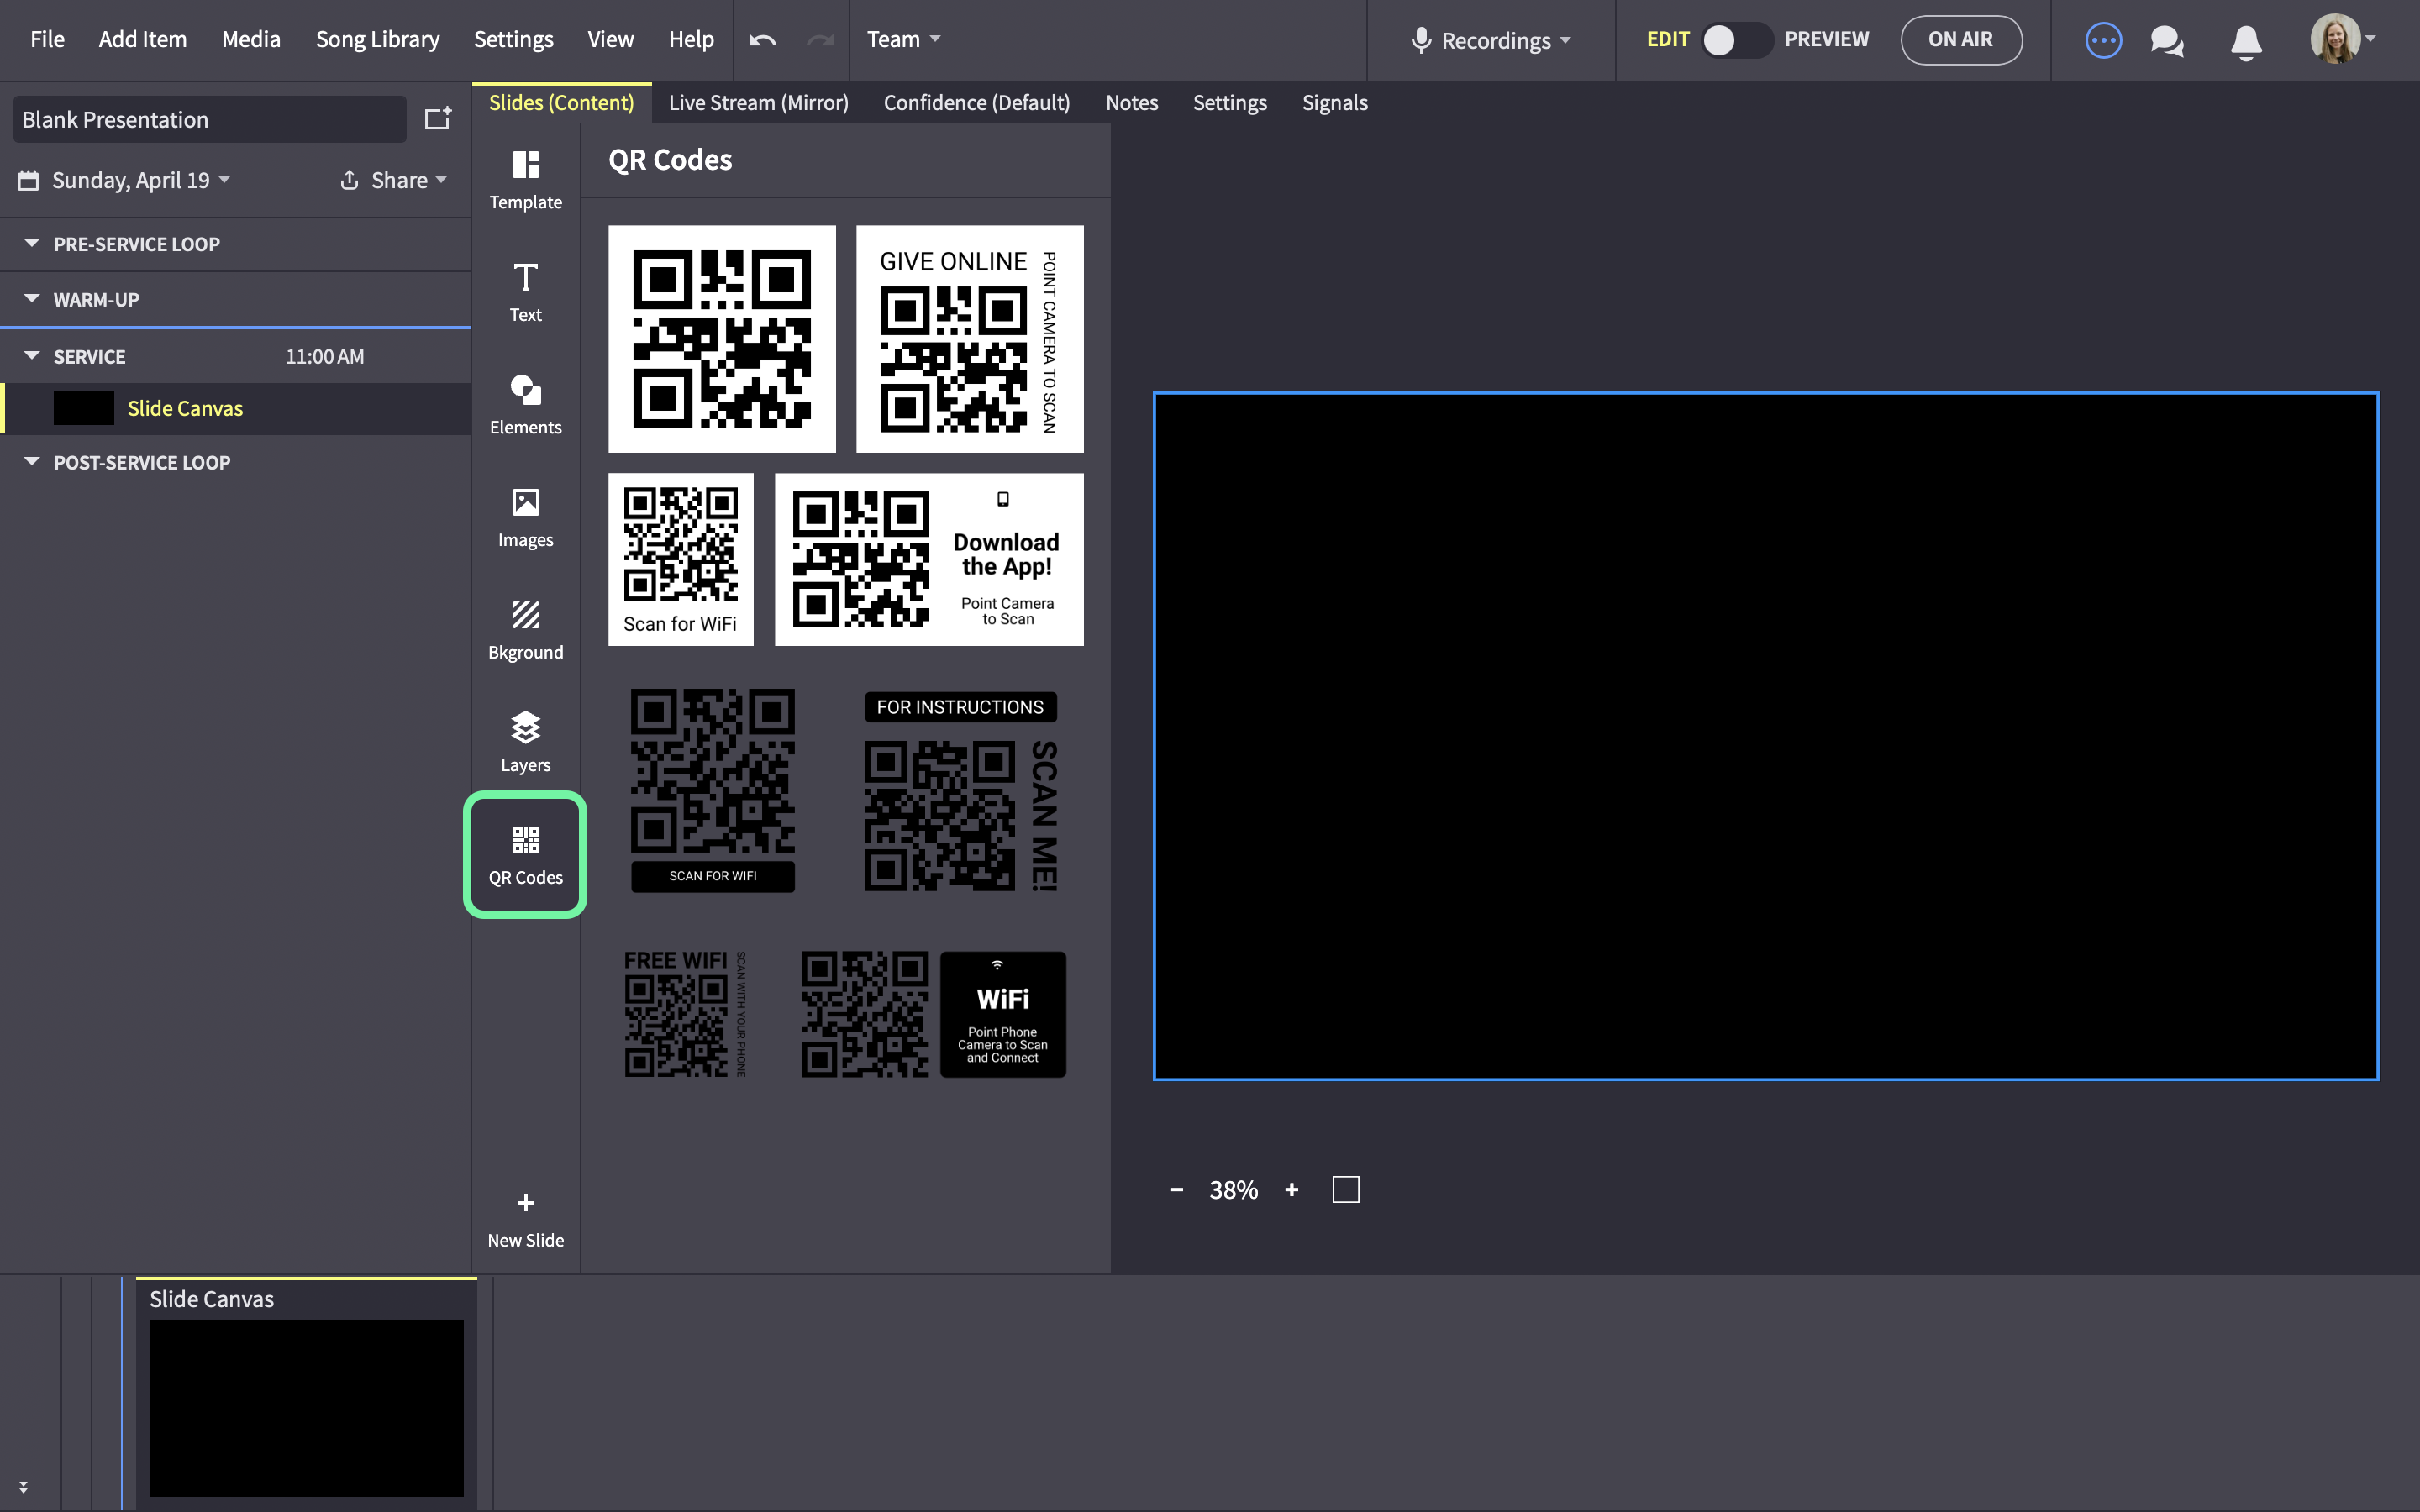
Task: Select the GIVE ONLINE QR template
Action: (969, 338)
